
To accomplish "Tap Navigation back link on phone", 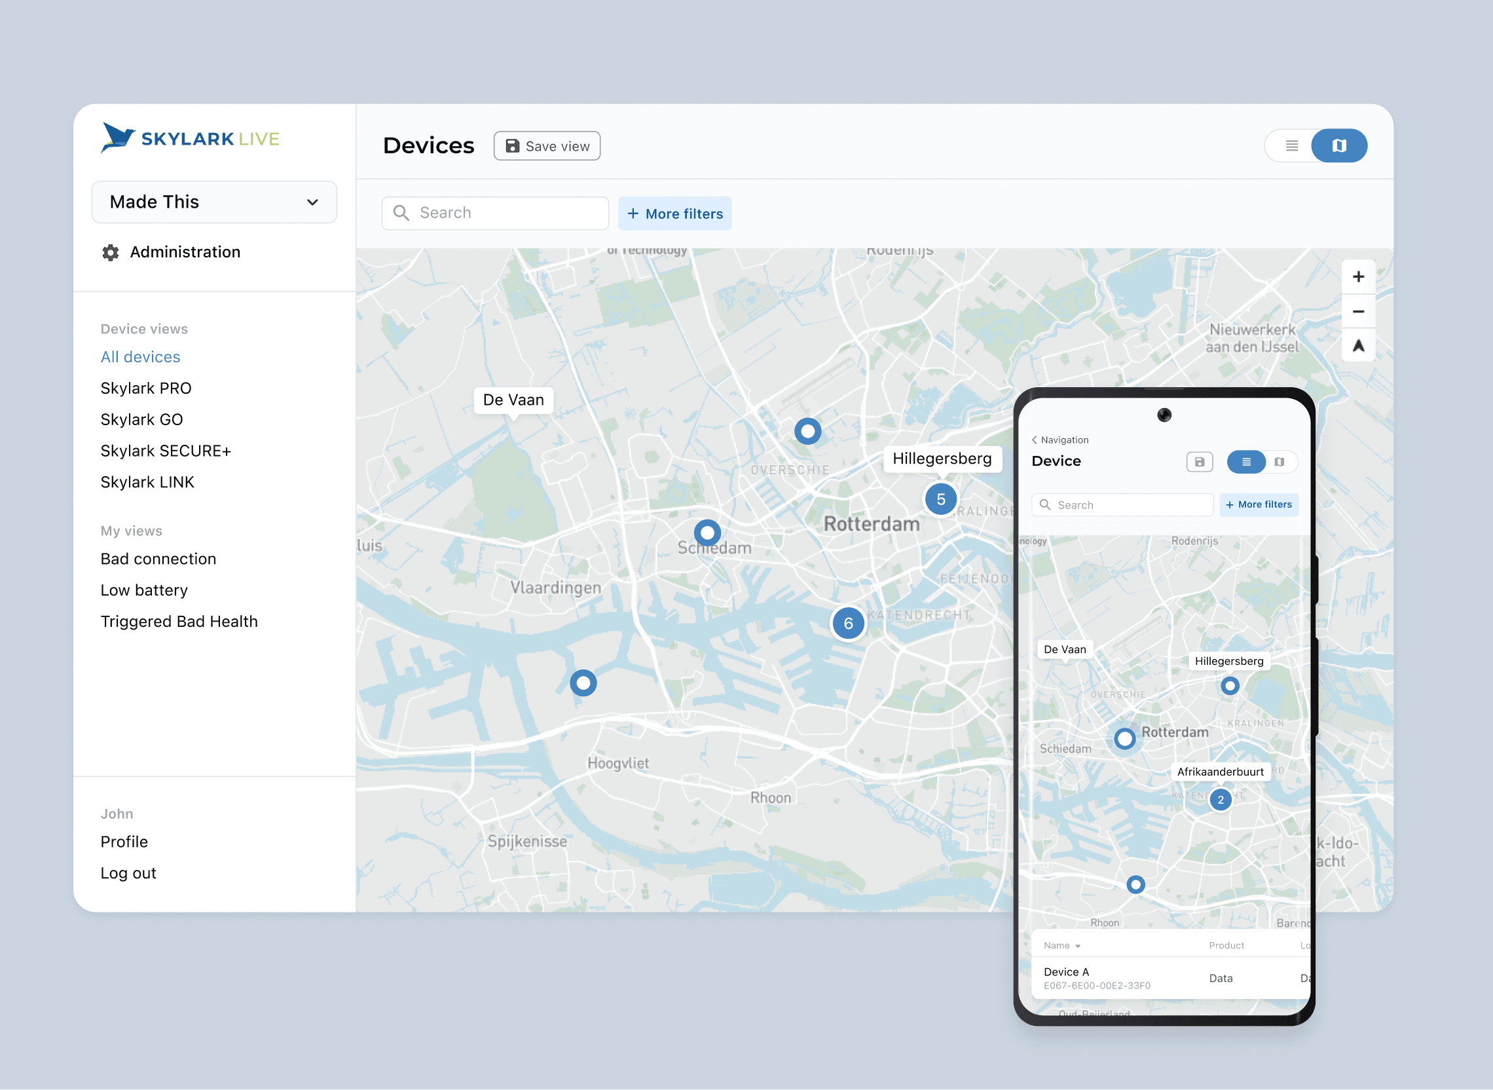I will click(x=1060, y=440).
